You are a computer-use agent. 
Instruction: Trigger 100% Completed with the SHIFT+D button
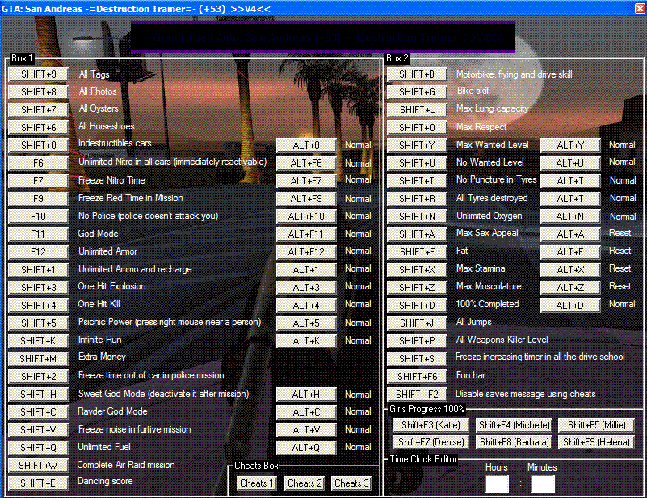click(x=416, y=305)
